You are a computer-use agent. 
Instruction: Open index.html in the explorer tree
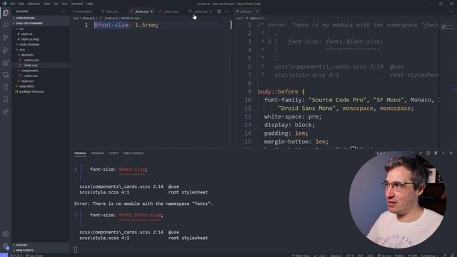(41, 86)
